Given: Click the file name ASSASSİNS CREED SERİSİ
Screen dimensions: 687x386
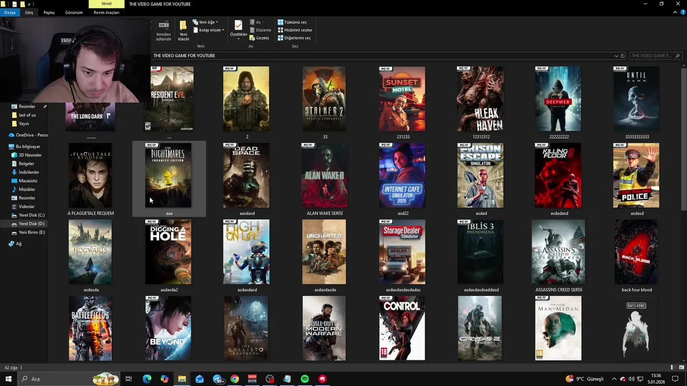Looking at the screenshot, I should coord(559,290).
